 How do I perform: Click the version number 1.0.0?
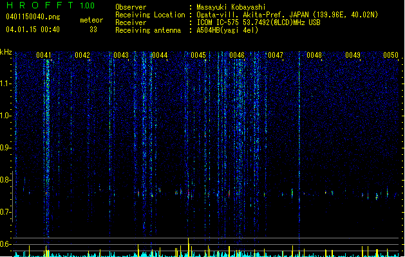coord(88,5)
